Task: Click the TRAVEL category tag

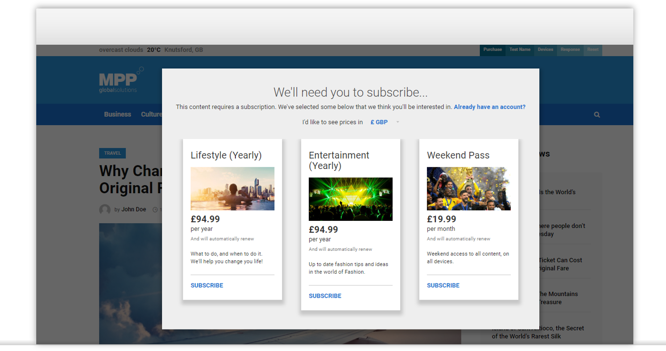Action: point(112,153)
